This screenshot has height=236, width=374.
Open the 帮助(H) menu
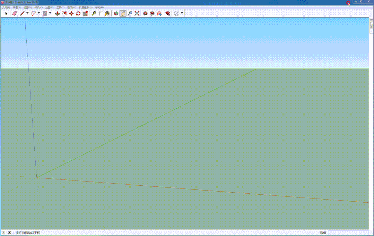99,7
